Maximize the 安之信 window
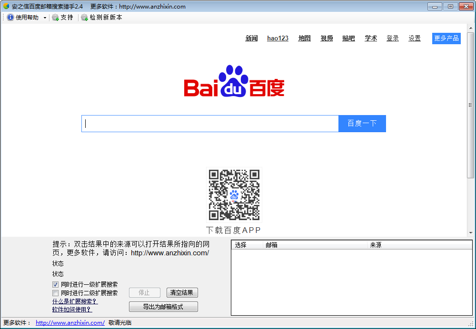This screenshot has height=329, width=476. (450, 6)
